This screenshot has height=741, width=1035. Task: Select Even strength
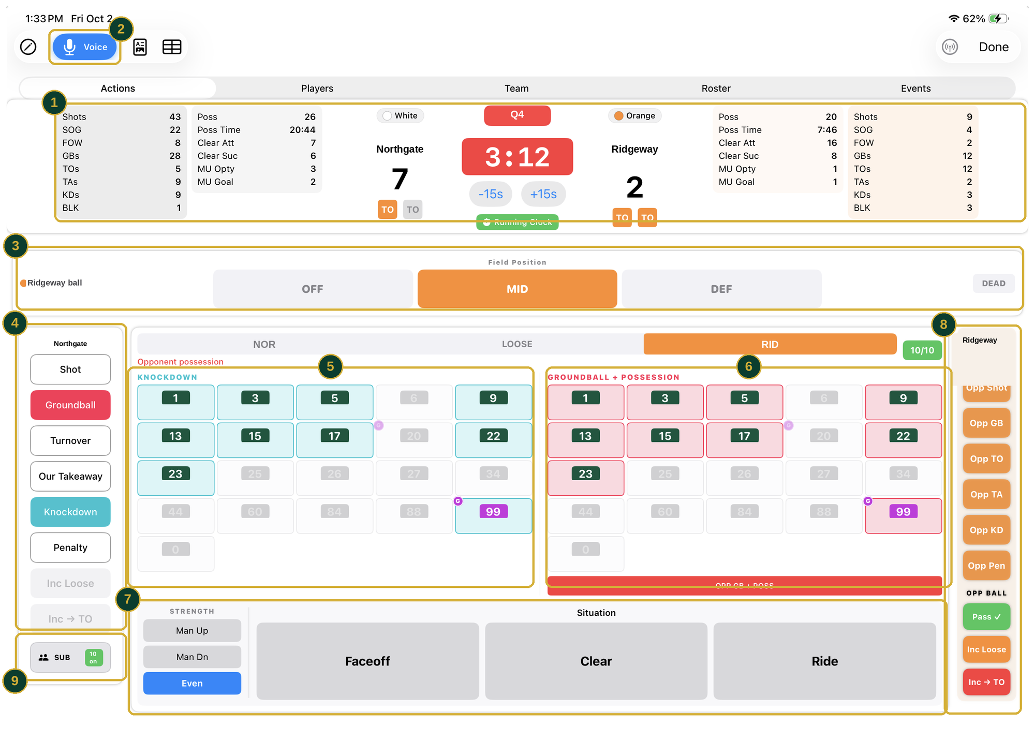[x=192, y=684]
